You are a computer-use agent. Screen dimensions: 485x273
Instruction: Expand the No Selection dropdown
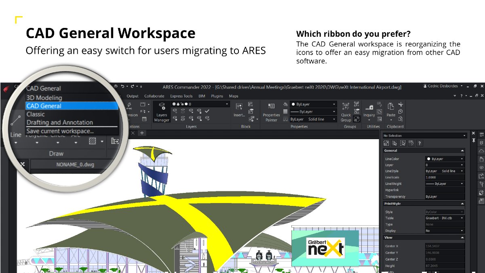point(424,135)
